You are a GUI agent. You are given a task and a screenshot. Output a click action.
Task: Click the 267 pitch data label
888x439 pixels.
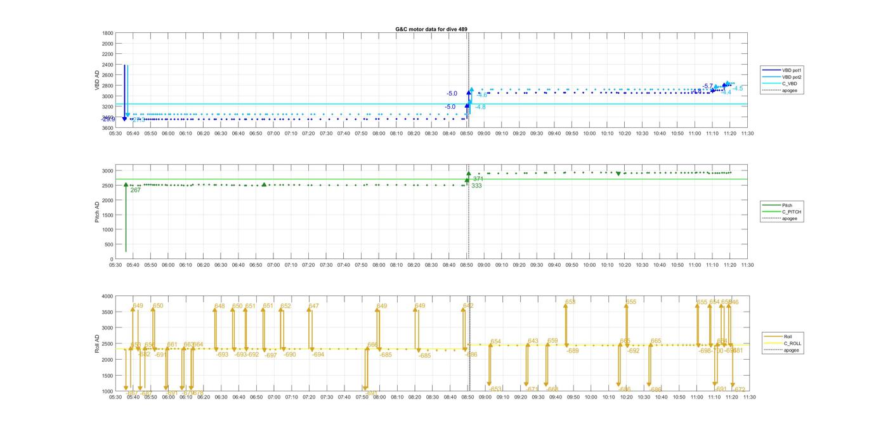[135, 190]
